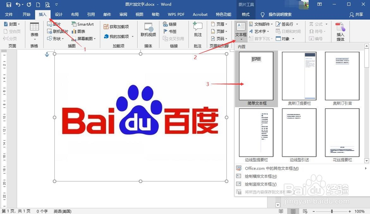
Task: Insert 联机视频 online video
Action: [148, 30]
